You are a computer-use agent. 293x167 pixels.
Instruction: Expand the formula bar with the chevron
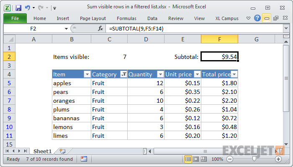pos(286,28)
